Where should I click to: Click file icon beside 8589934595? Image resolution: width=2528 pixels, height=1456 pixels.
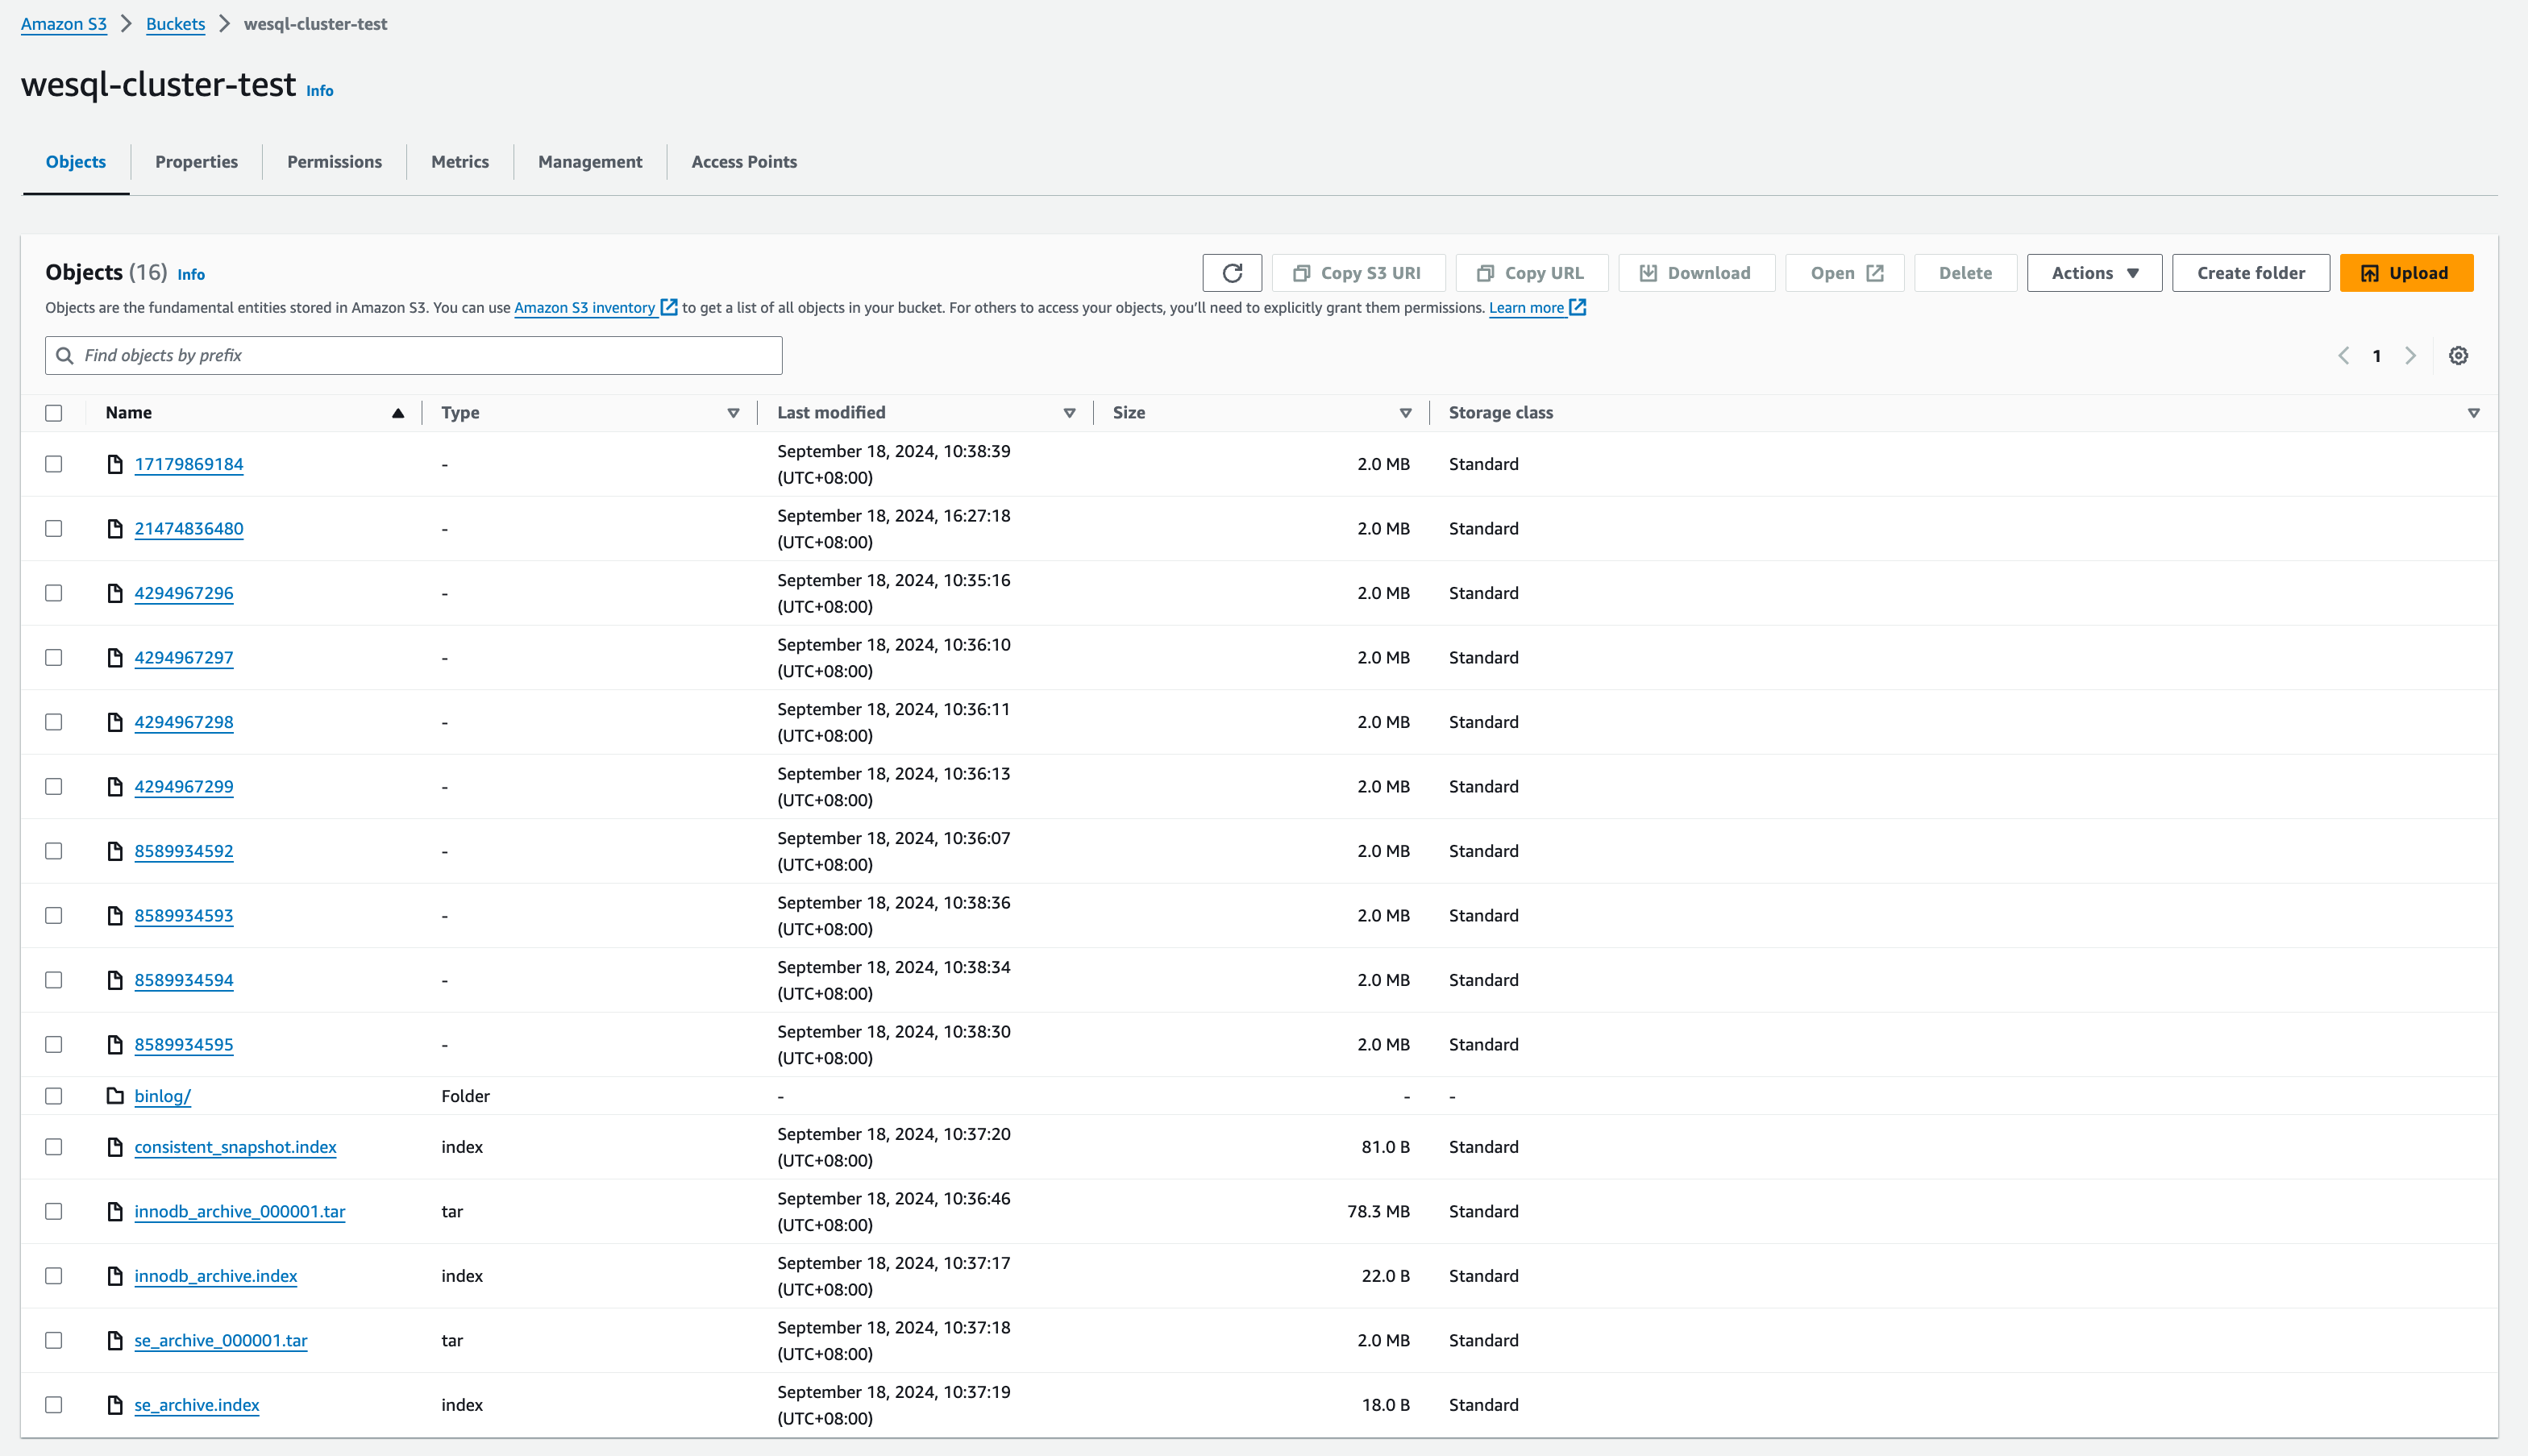[x=115, y=1045]
